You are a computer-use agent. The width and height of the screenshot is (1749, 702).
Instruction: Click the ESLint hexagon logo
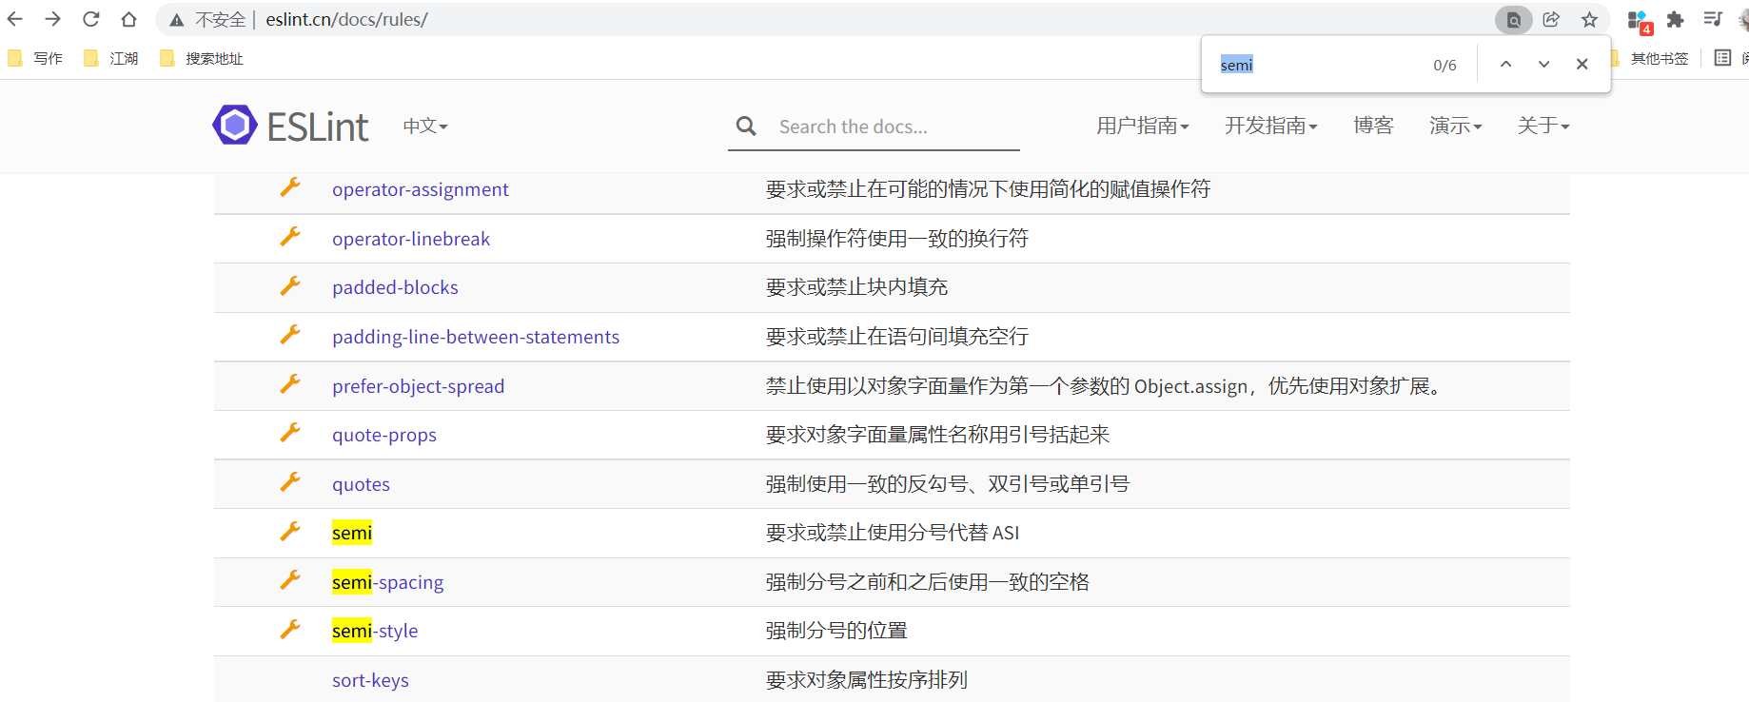pos(235,125)
